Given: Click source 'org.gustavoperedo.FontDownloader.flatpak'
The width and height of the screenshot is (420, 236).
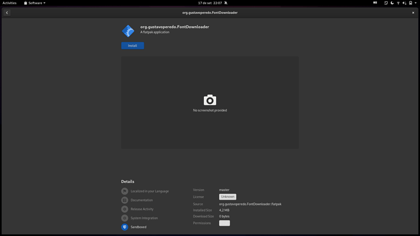Looking at the screenshot, I should coord(250,204).
